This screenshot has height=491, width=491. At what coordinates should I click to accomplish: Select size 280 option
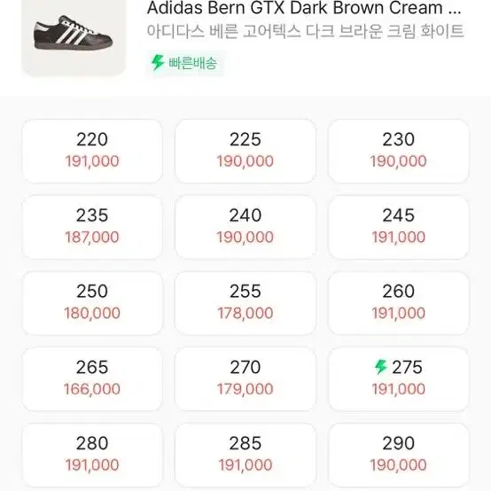(92, 455)
